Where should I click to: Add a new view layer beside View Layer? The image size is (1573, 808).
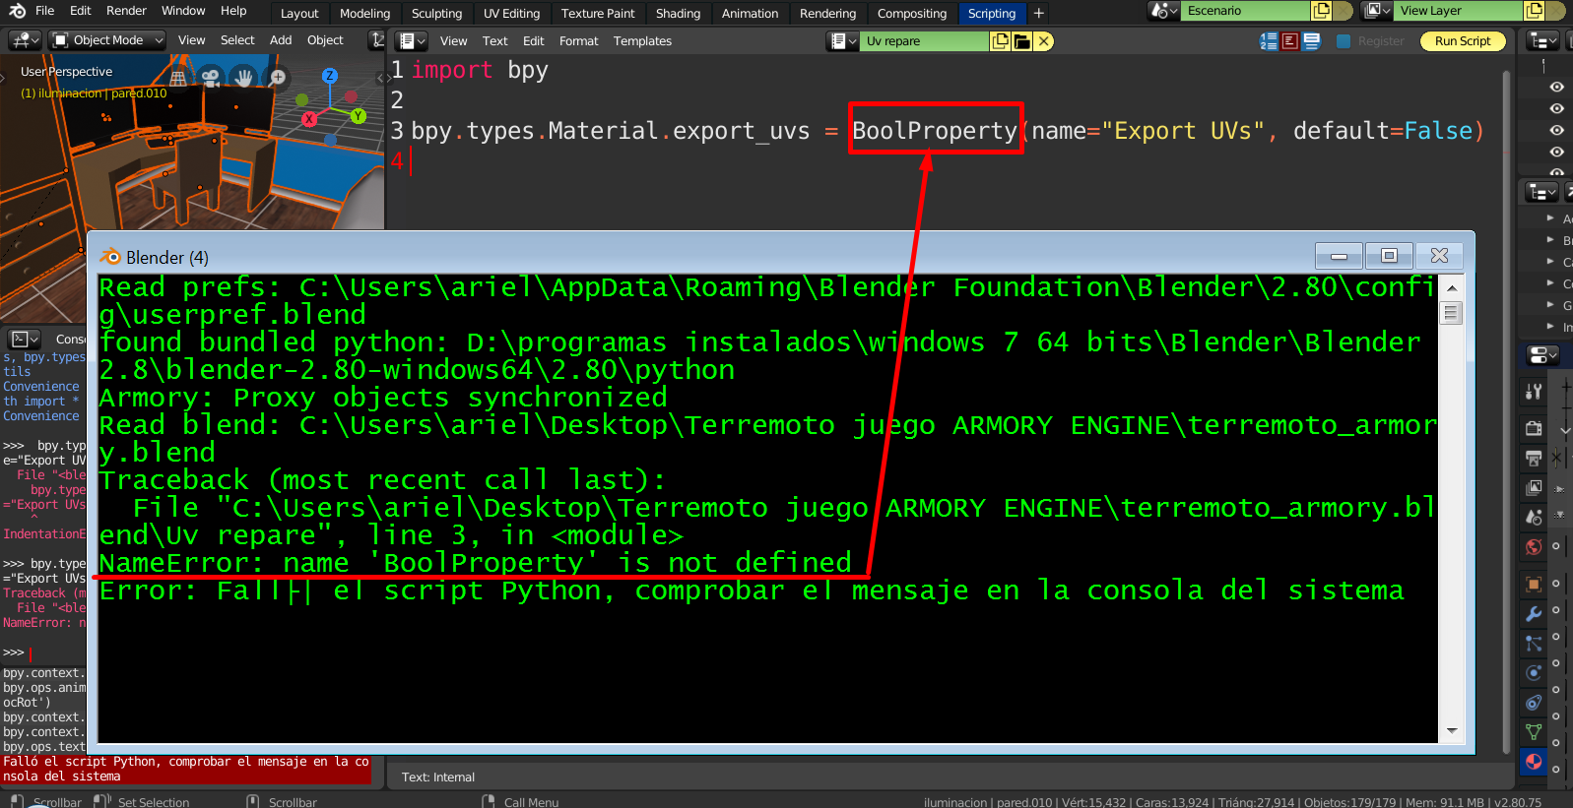(1534, 11)
